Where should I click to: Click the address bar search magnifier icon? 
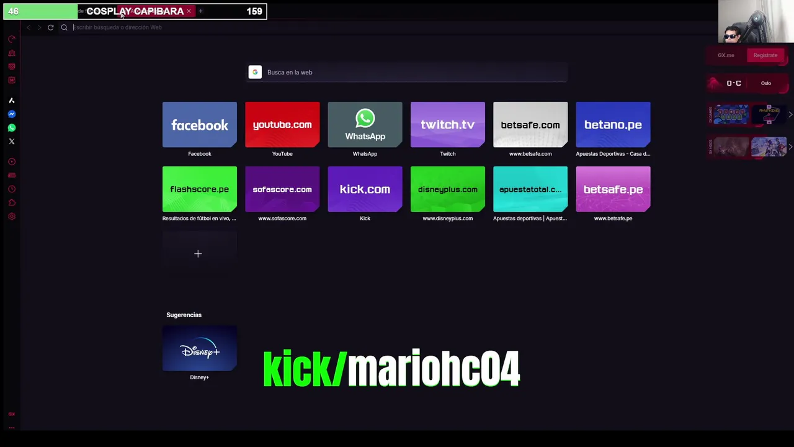pyautogui.click(x=64, y=27)
